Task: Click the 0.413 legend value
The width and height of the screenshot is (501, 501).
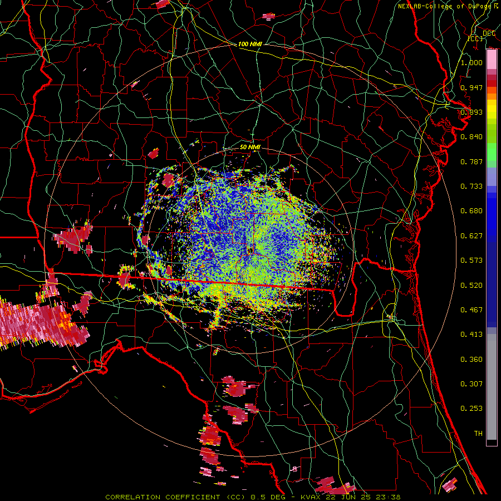Action: click(x=471, y=335)
